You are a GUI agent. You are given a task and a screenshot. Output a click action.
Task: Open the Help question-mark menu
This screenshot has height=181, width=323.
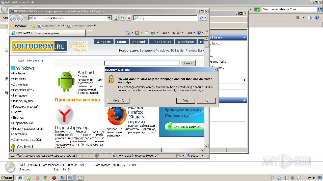point(200,33)
